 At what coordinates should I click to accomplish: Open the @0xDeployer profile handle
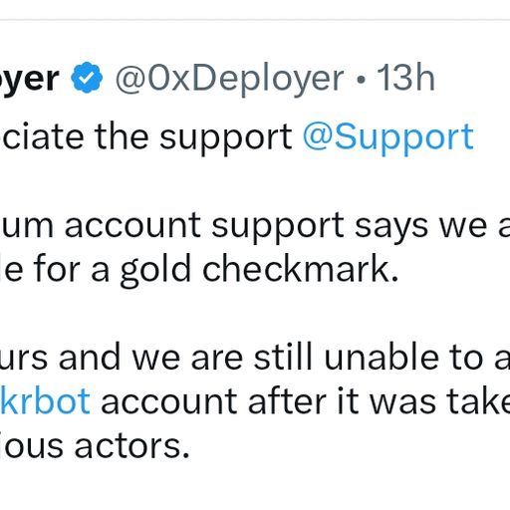229,80
